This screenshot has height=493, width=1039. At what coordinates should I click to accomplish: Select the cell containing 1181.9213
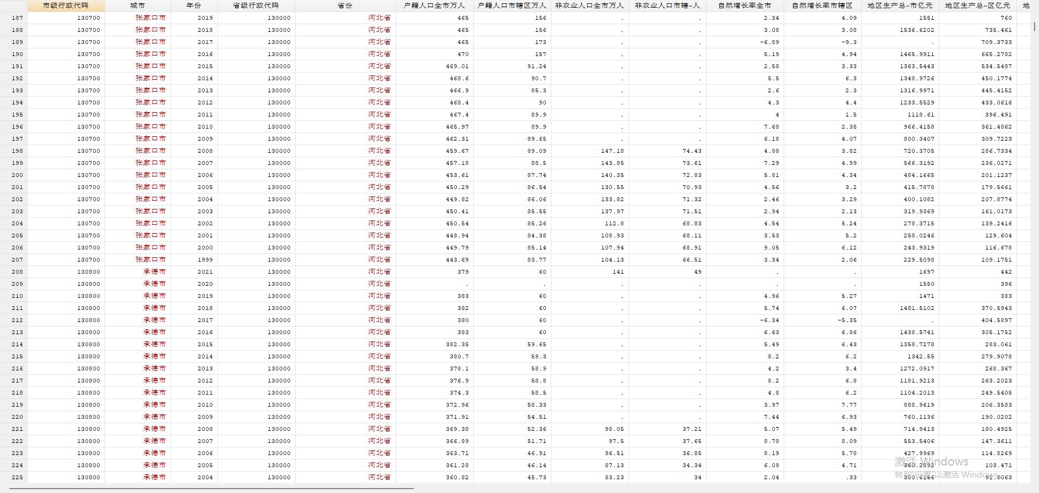900,381
